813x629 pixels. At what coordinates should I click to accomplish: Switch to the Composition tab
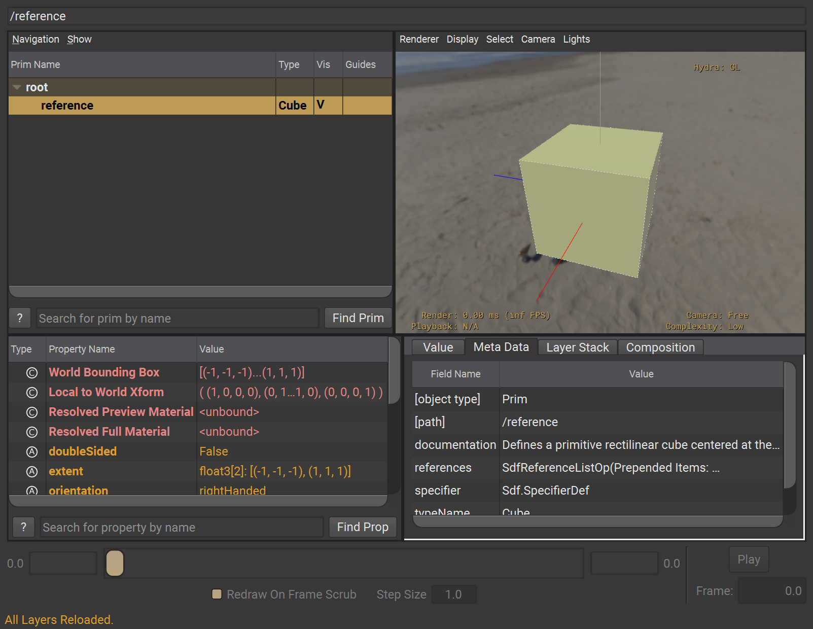coord(660,347)
